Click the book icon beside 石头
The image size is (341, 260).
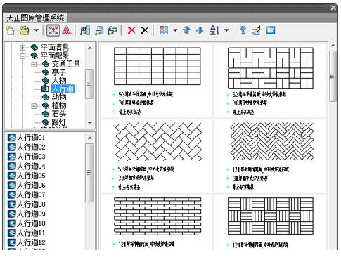coord(46,115)
